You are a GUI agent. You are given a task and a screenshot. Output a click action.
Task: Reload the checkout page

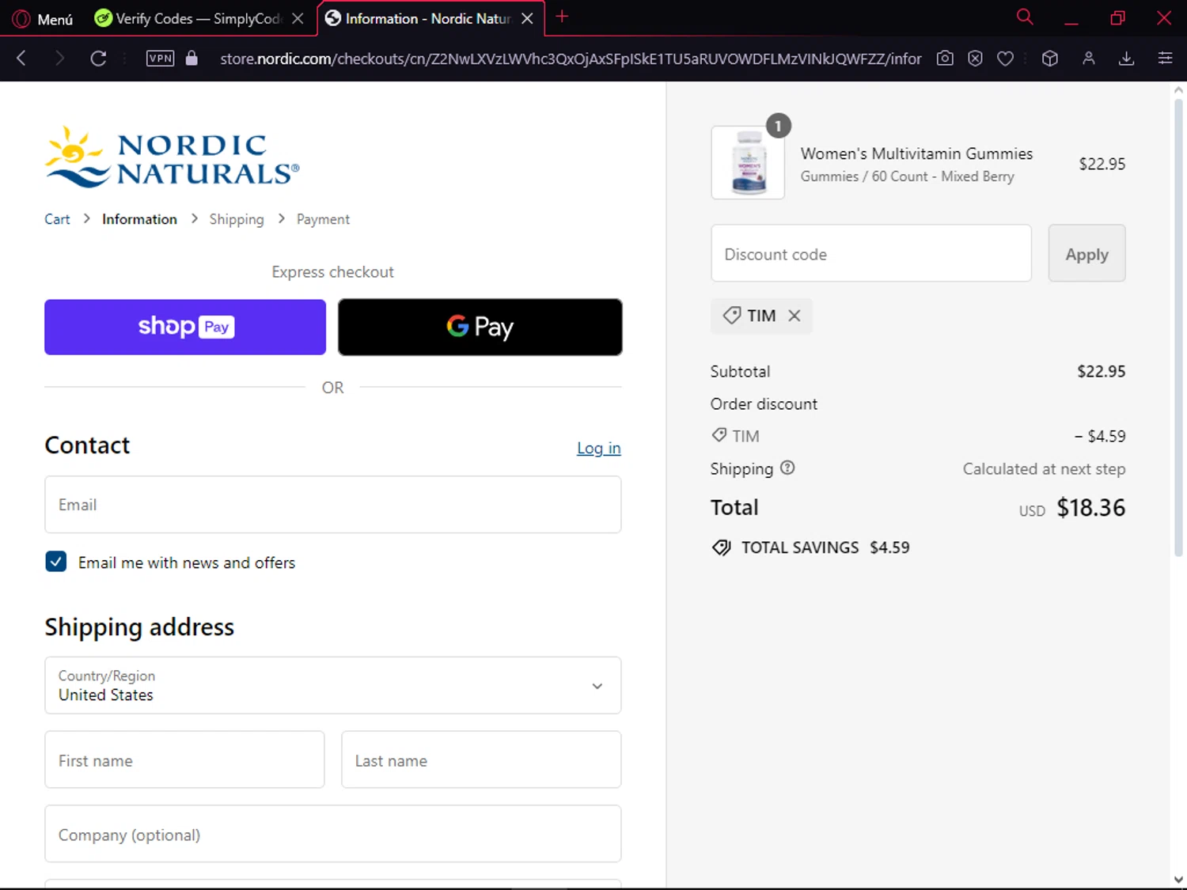point(98,58)
